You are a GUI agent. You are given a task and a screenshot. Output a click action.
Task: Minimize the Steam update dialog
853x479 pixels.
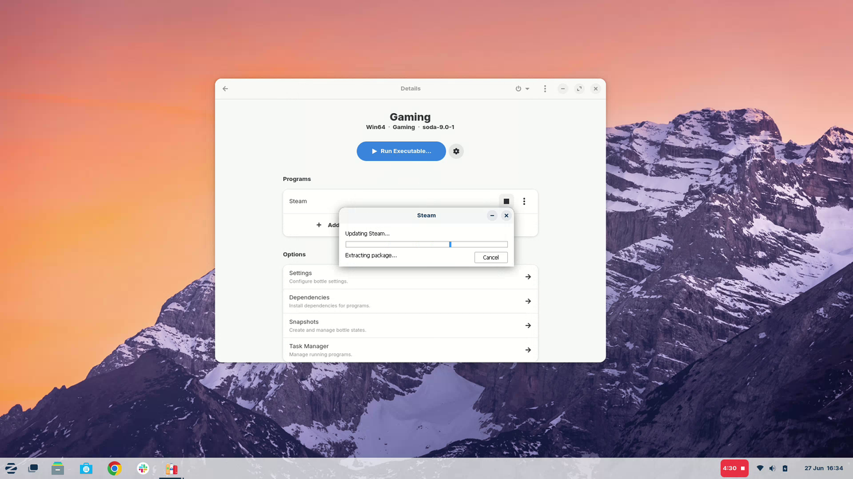492,216
